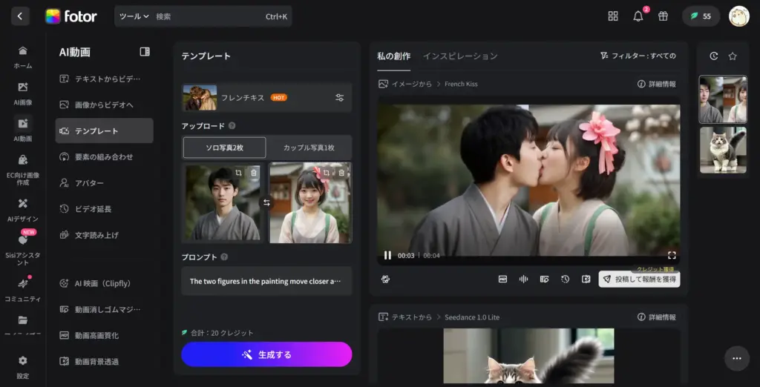Image resolution: width=760 pixels, height=387 pixels.
Task: Open the apps grid icon
Action: click(x=613, y=16)
